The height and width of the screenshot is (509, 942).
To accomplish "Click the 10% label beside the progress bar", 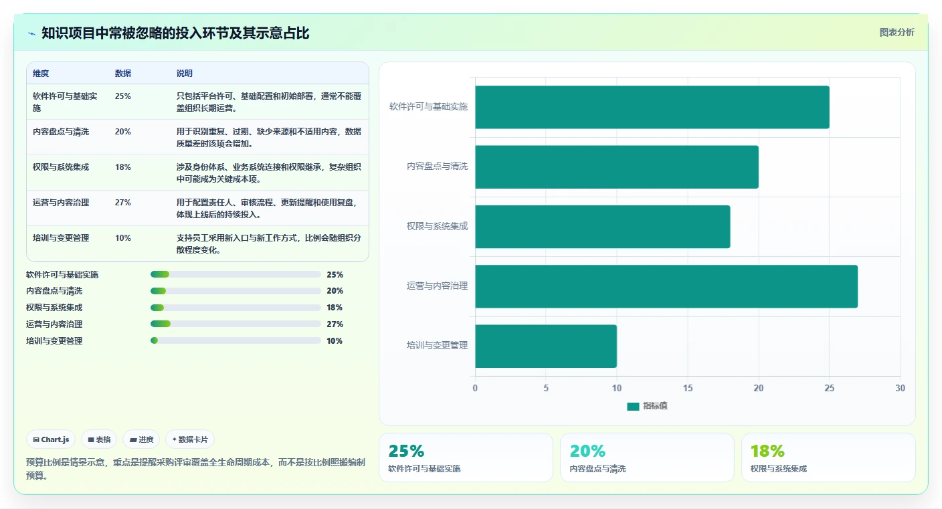I will click(335, 341).
